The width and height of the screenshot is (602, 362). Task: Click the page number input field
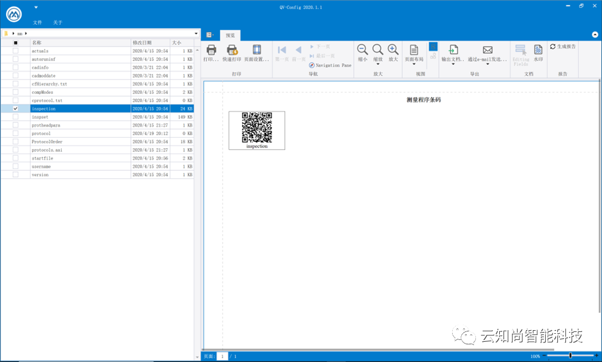click(x=222, y=356)
